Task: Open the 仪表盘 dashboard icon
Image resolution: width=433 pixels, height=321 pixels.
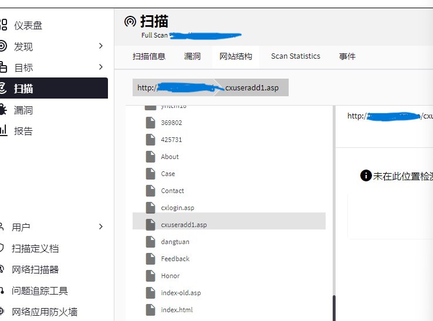Action: (x=4, y=25)
